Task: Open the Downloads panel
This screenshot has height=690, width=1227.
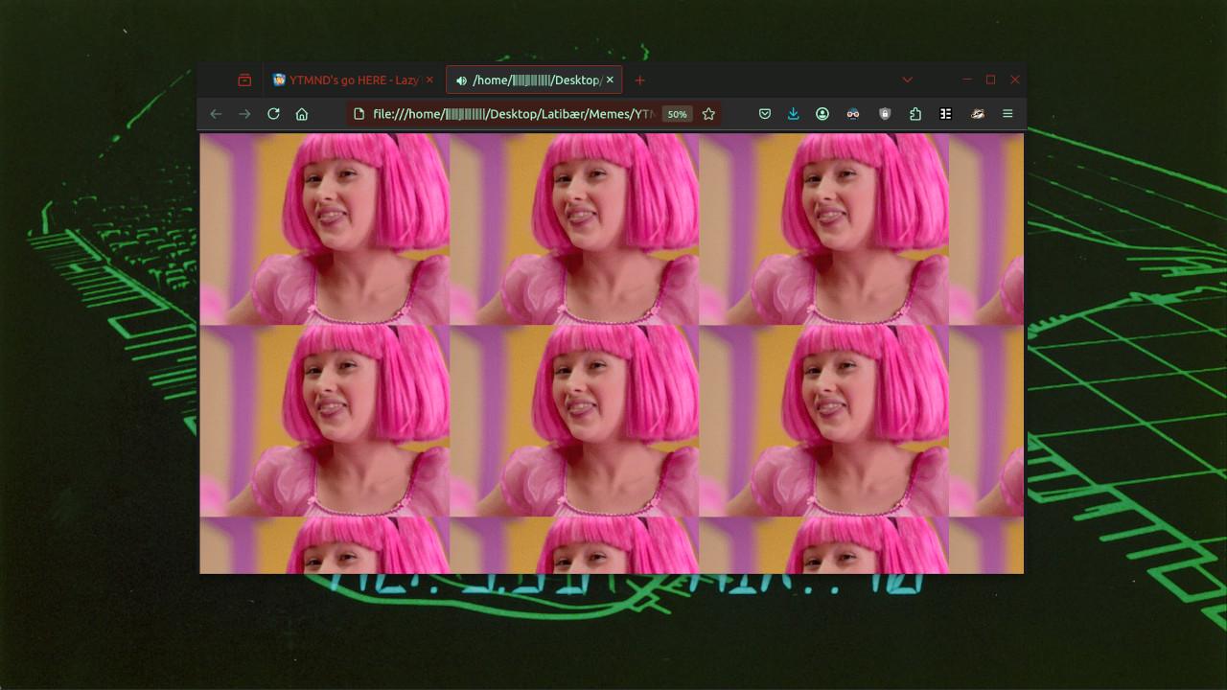Action: [794, 114]
